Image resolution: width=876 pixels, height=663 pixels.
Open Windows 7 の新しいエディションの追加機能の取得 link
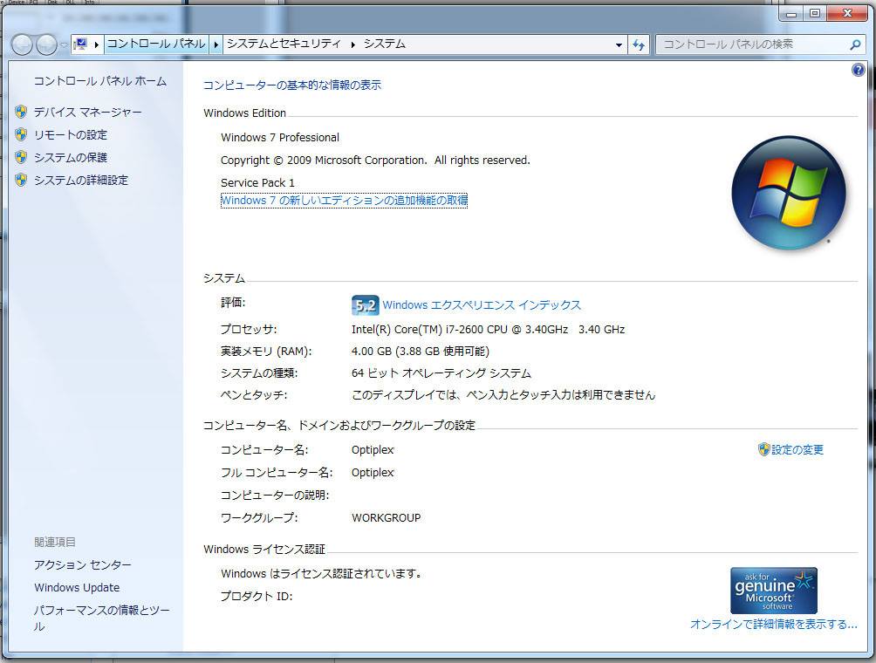(x=344, y=200)
